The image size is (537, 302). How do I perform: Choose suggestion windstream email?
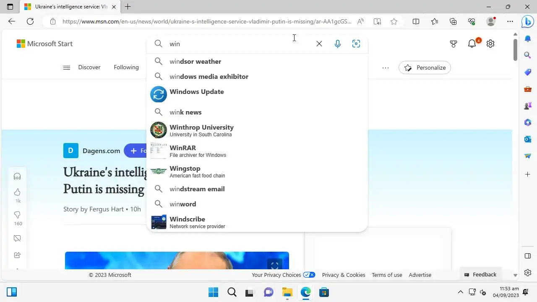257,189
